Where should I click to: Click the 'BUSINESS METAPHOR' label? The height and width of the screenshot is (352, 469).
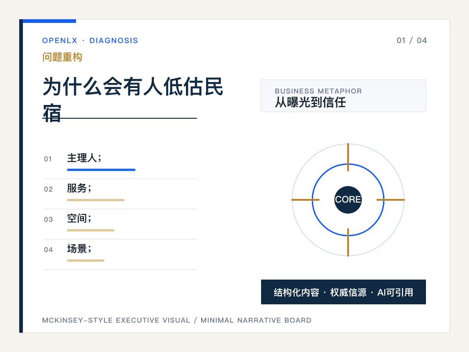click(x=318, y=91)
